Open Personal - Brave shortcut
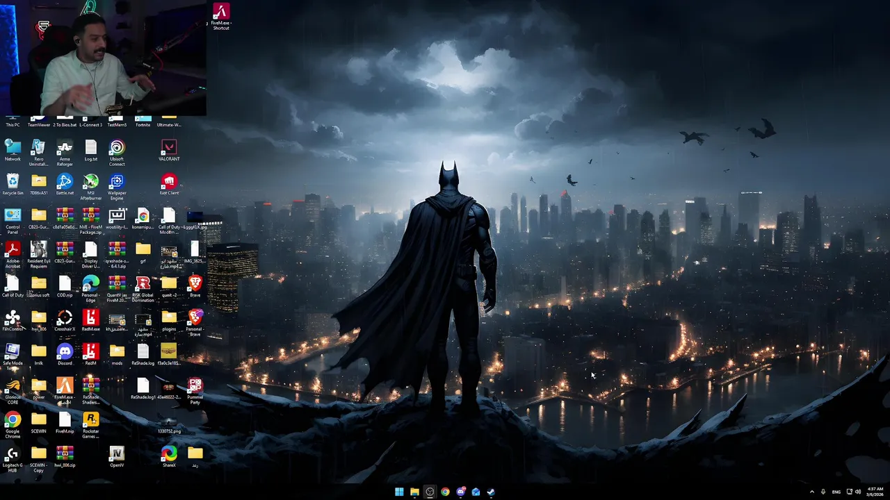This screenshot has height=500, width=890. point(195,323)
